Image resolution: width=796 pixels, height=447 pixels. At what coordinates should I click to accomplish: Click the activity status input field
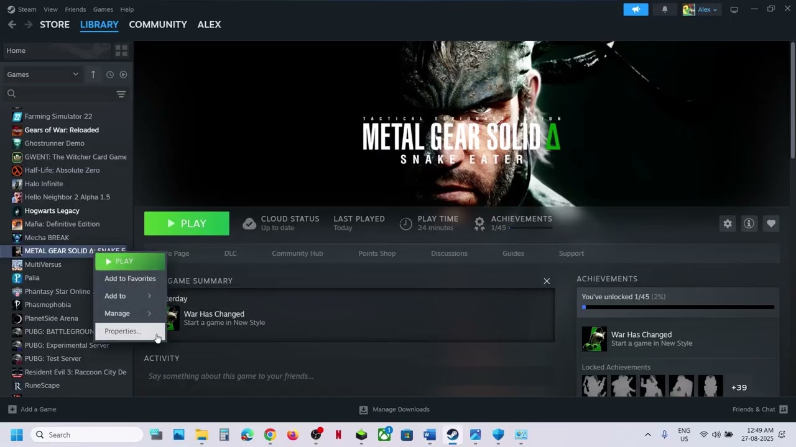click(x=348, y=376)
